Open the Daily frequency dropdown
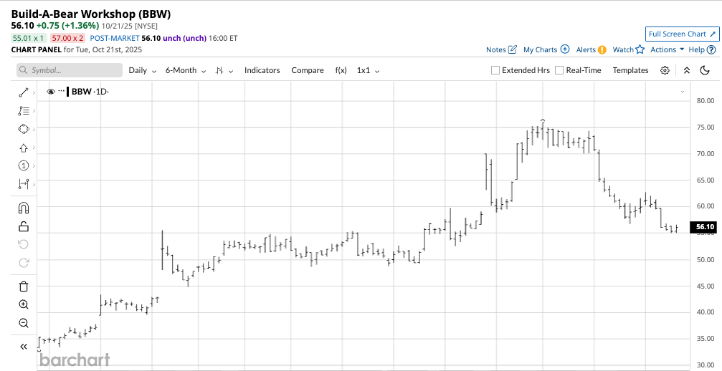722x371 pixels. tap(142, 70)
